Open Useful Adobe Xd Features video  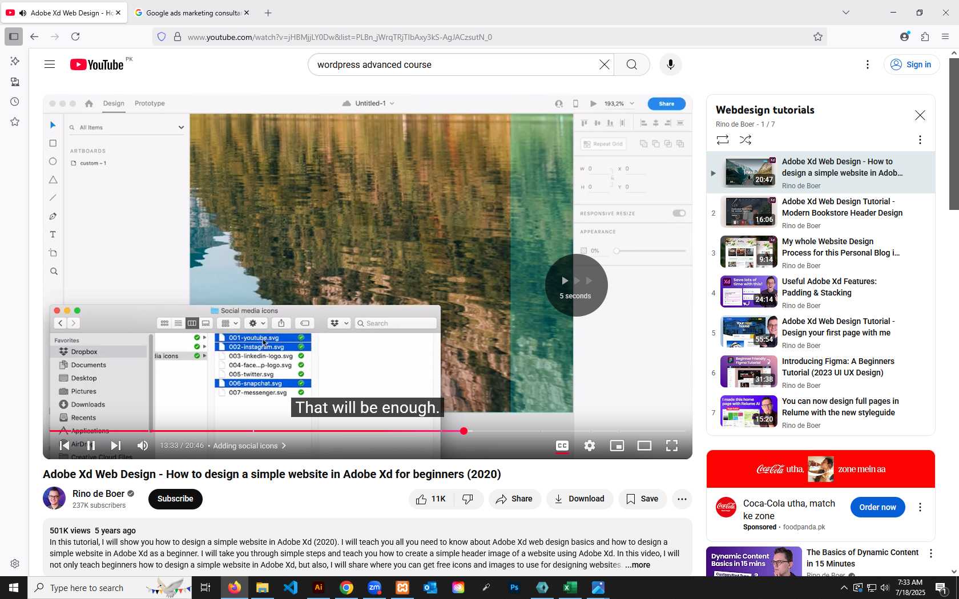pyautogui.click(x=821, y=293)
